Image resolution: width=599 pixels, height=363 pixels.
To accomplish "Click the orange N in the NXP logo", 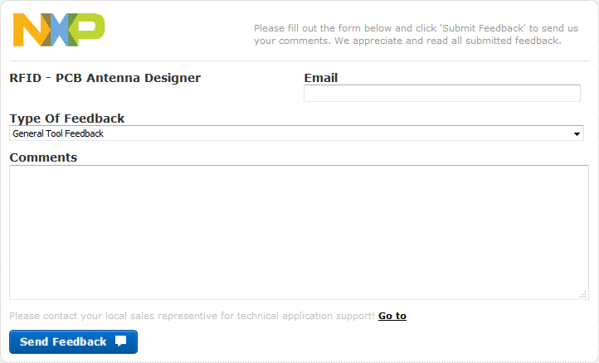I will coord(29,30).
